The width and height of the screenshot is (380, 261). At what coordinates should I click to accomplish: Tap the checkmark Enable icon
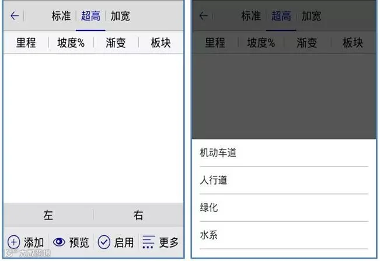104,242
